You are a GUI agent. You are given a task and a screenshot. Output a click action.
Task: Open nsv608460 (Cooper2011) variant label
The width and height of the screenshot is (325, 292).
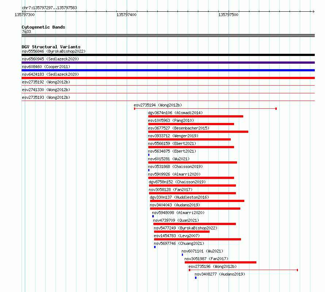tap(46, 67)
